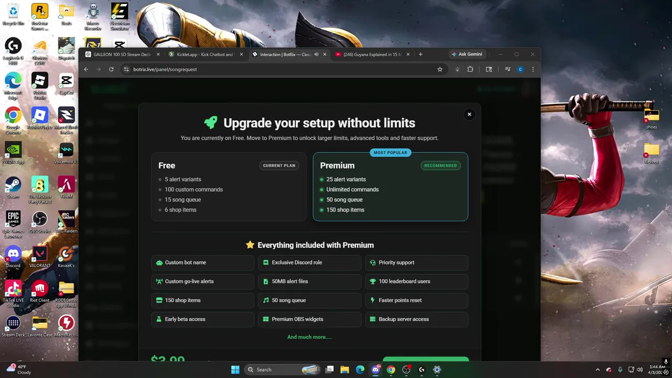Click the 50 song queue music icon
The image size is (672, 378).
coord(266,300)
